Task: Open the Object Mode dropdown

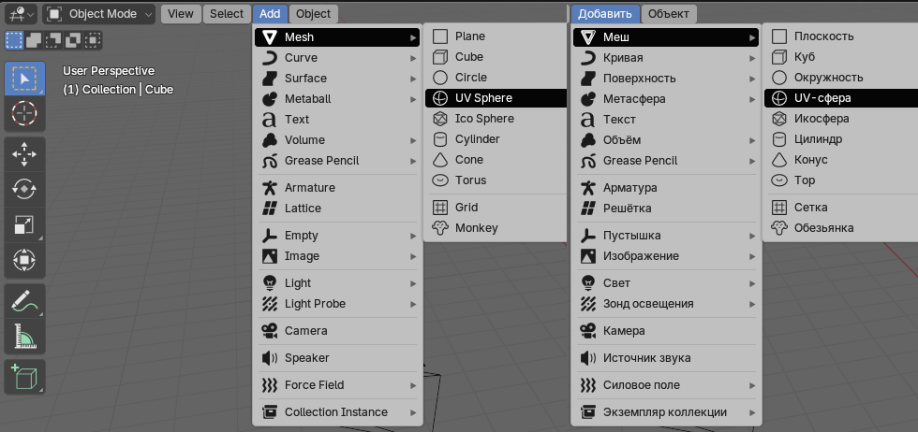Action: (99, 14)
